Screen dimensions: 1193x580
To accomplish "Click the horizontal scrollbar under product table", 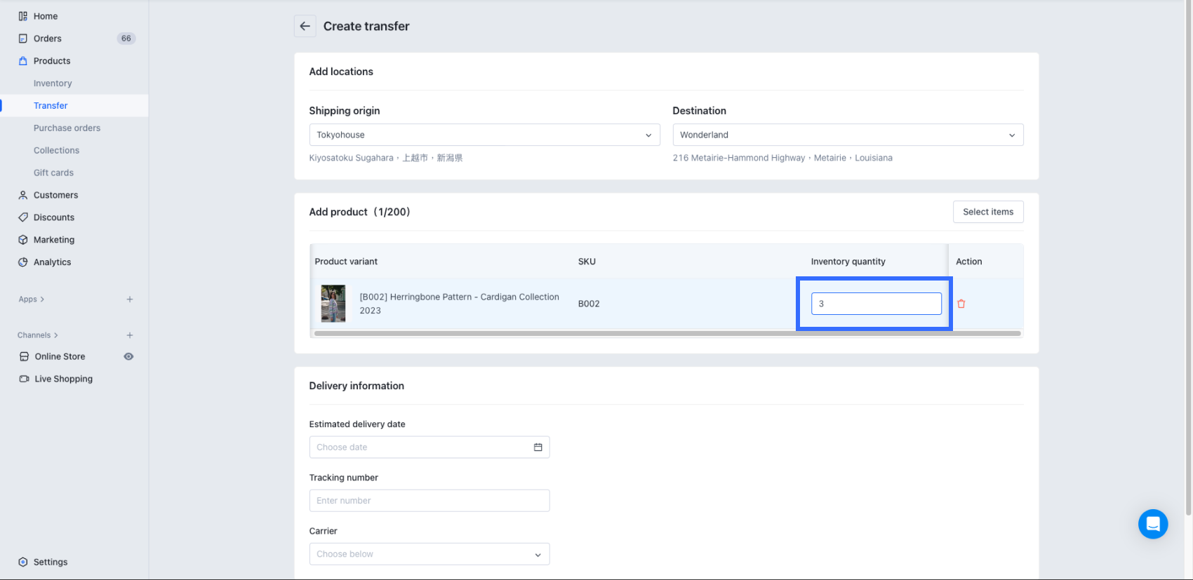I will point(667,334).
